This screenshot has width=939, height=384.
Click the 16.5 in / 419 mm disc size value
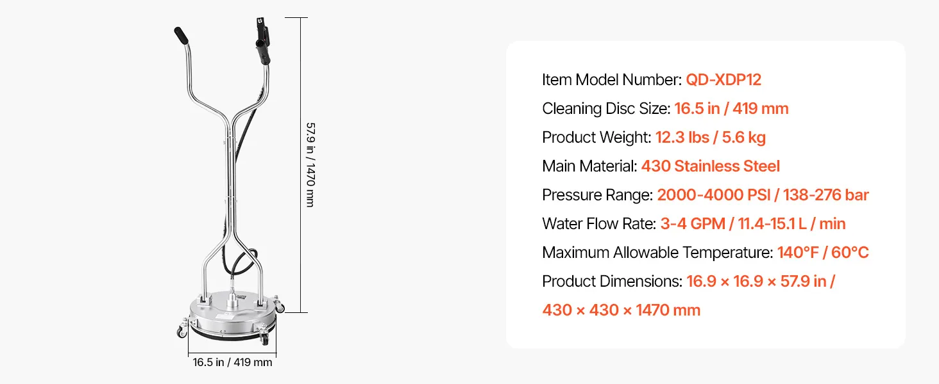tap(731, 109)
